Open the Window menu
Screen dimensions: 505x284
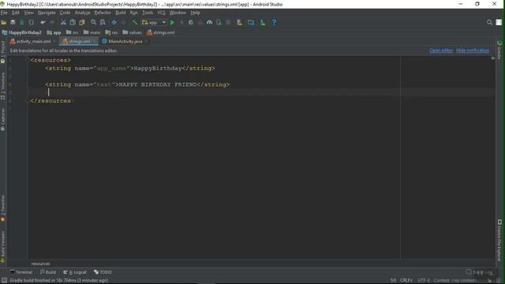178,13
